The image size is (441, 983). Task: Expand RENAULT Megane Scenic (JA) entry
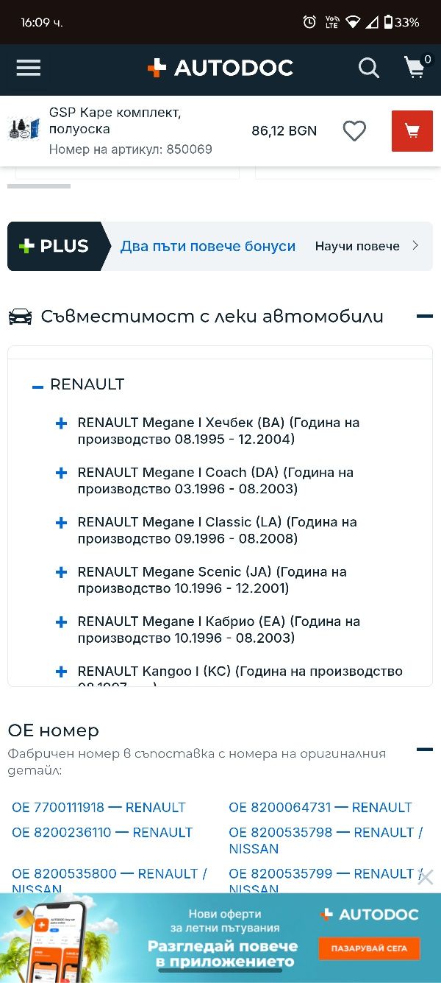point(62,572)
